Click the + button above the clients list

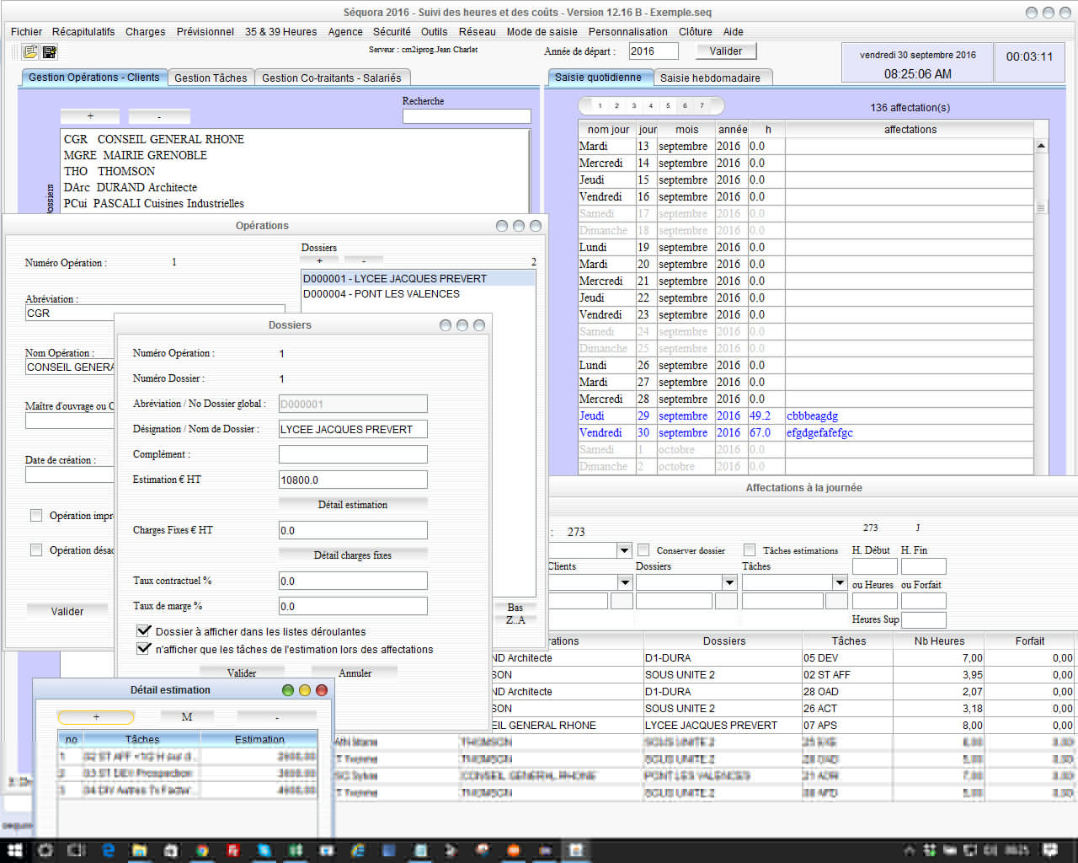click(x=90, y=116)
